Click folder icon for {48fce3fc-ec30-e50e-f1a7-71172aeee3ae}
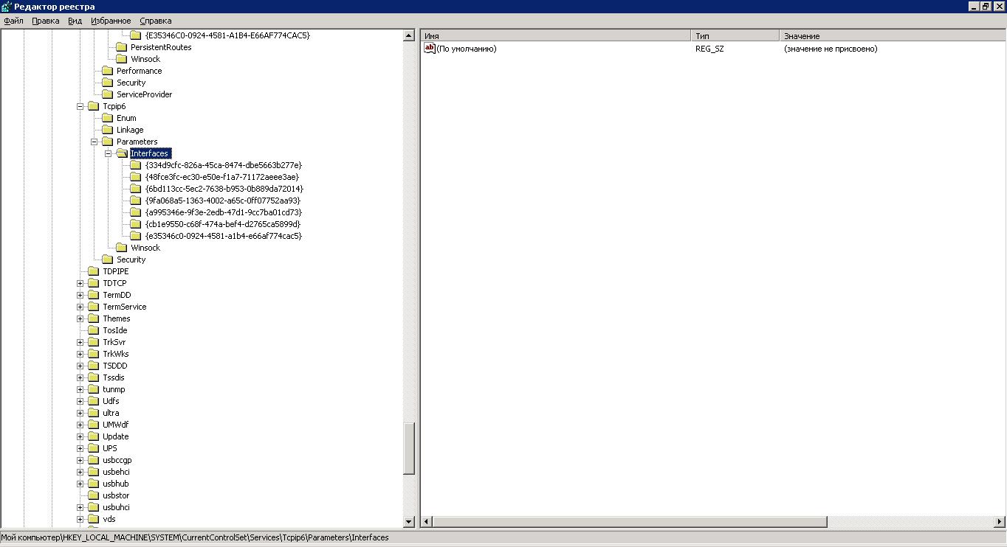Screen dimensions: 1007x547 tap(135, 177)
